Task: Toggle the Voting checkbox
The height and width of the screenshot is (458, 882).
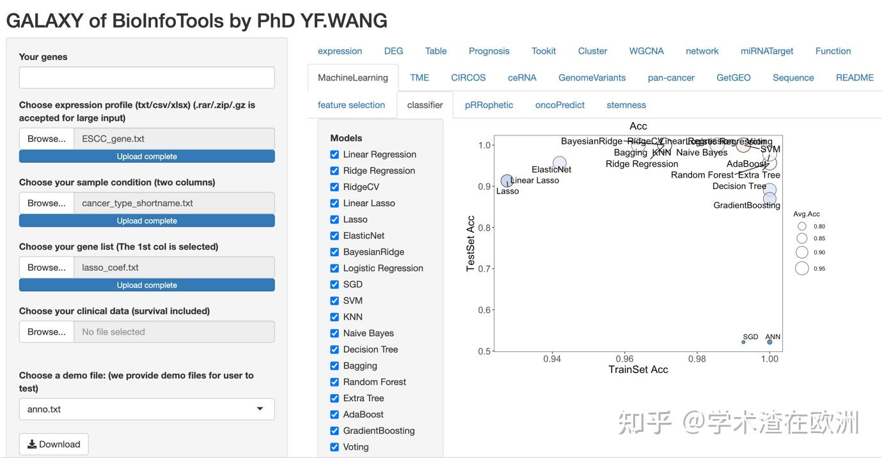Action: click(335, 447)
